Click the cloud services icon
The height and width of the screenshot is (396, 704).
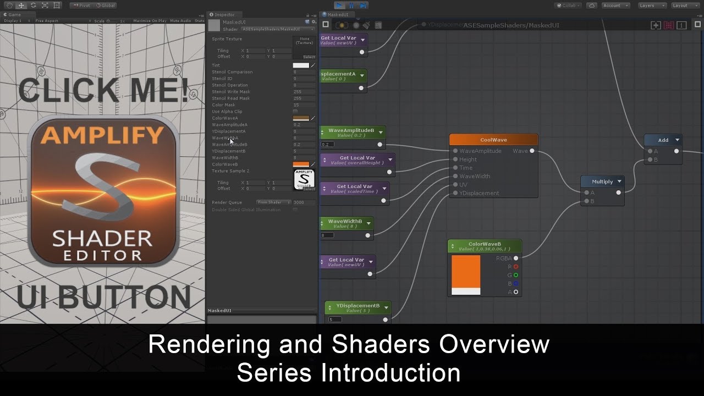(591, 5)
